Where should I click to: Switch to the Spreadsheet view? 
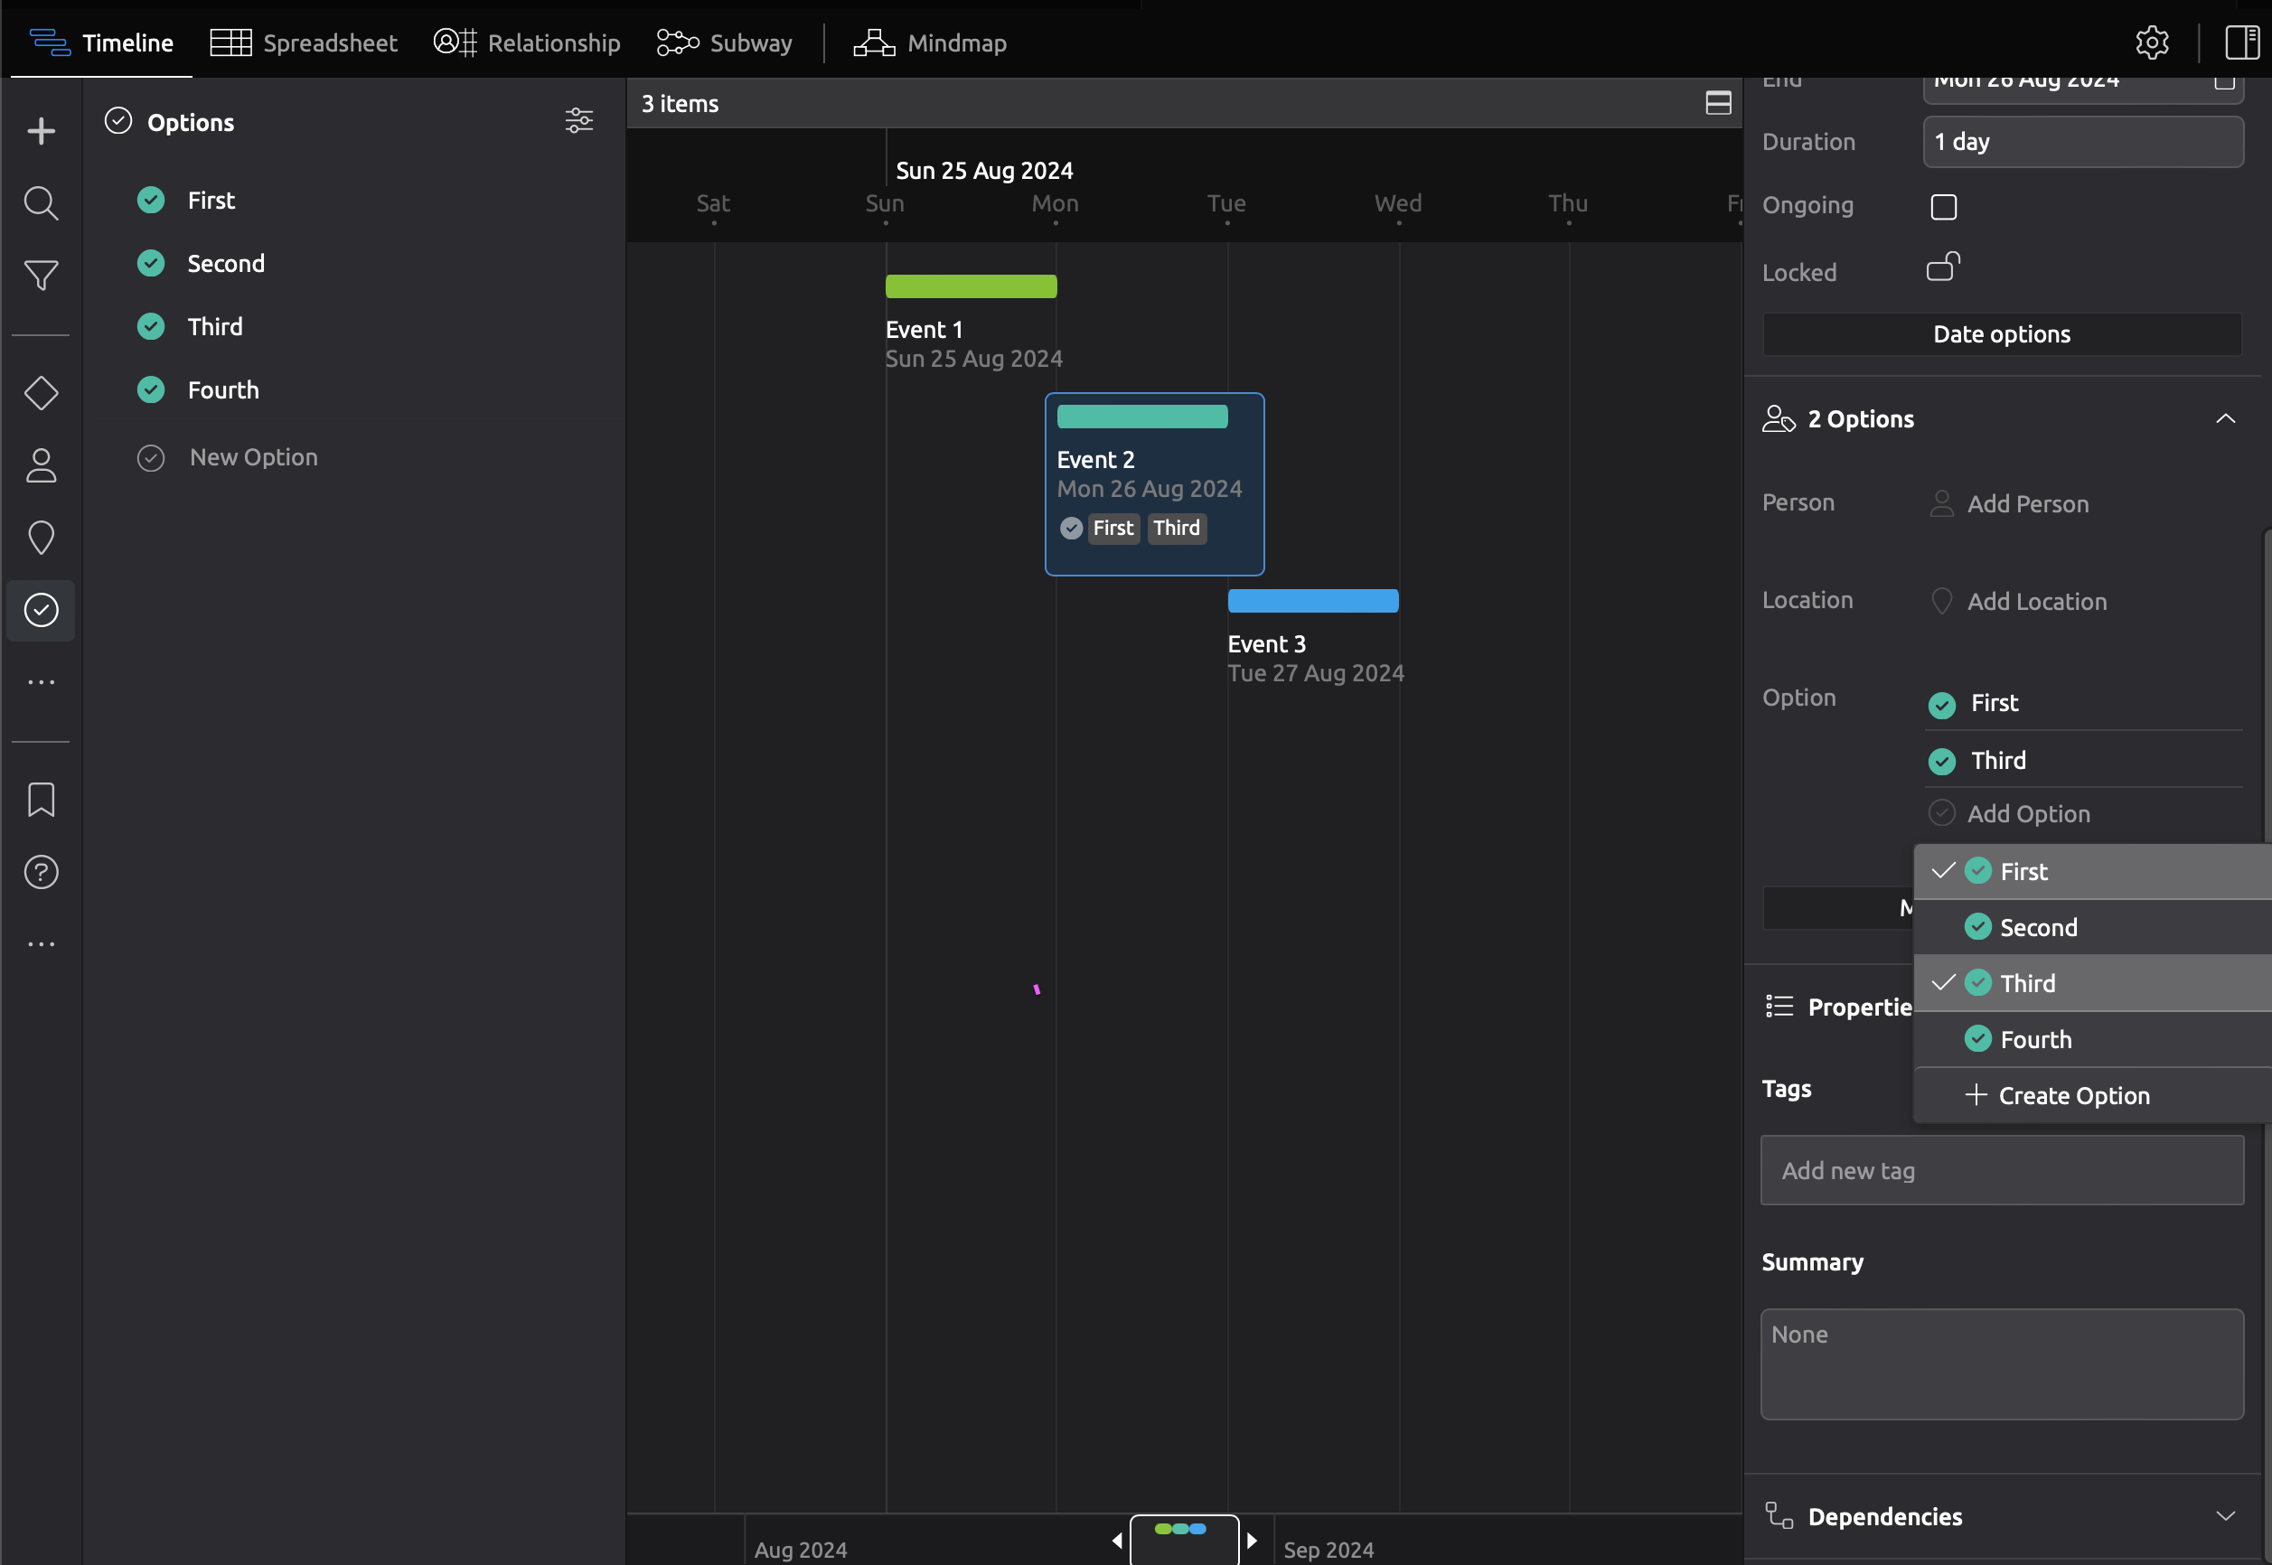coord(304,42)
